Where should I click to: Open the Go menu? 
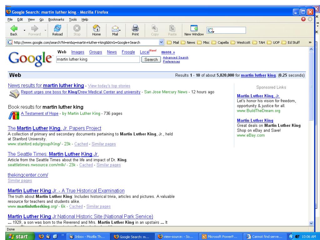pos(42,19)
